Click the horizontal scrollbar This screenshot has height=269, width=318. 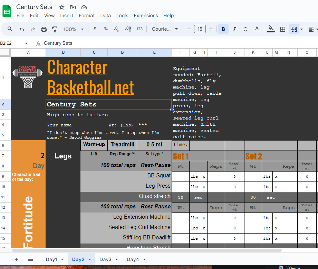point(147,250)
